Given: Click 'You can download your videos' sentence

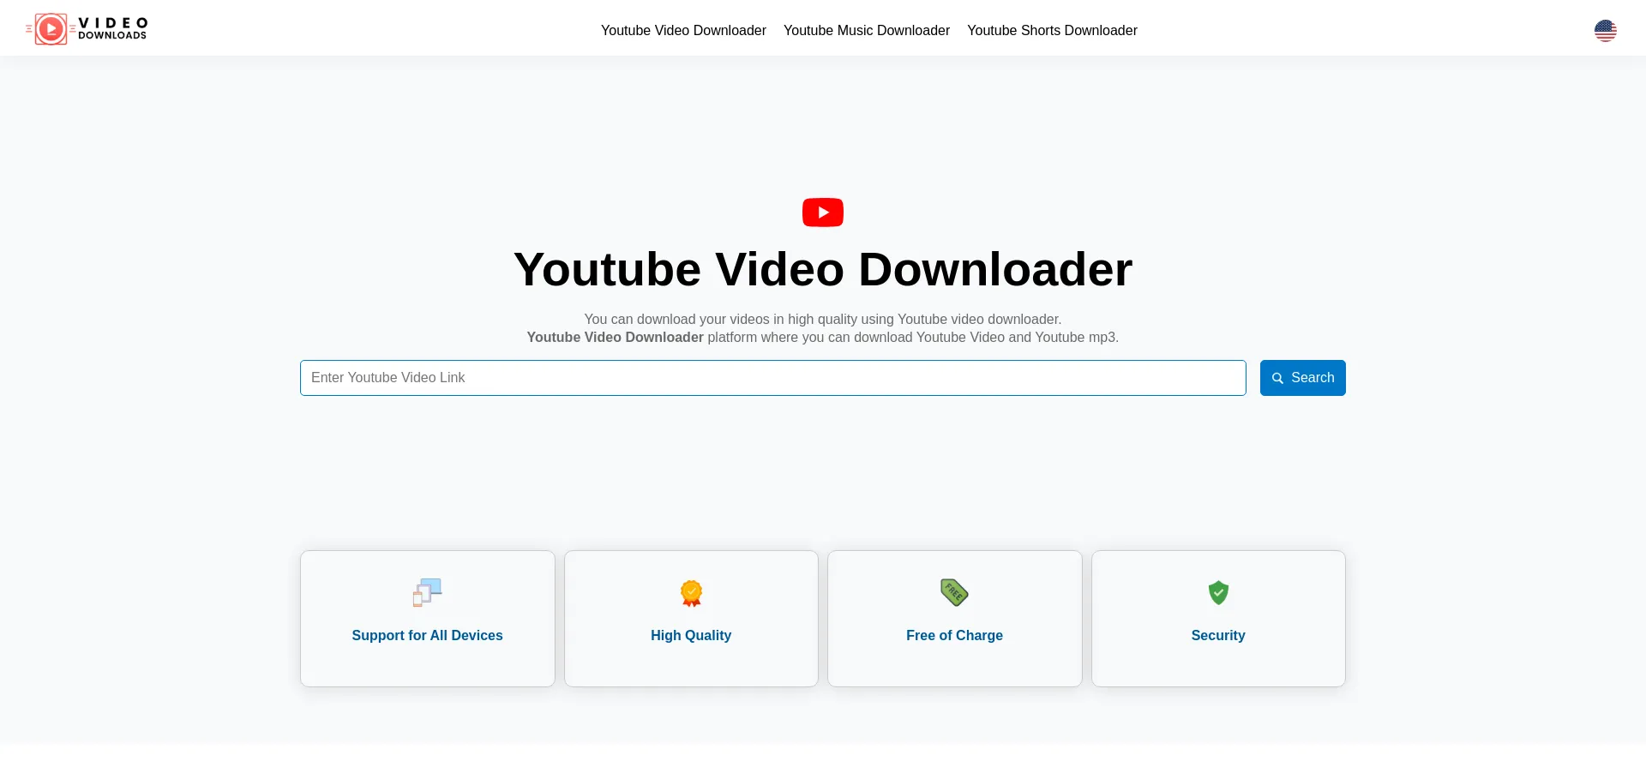Looking at the screenshot, I should (823, 319).
